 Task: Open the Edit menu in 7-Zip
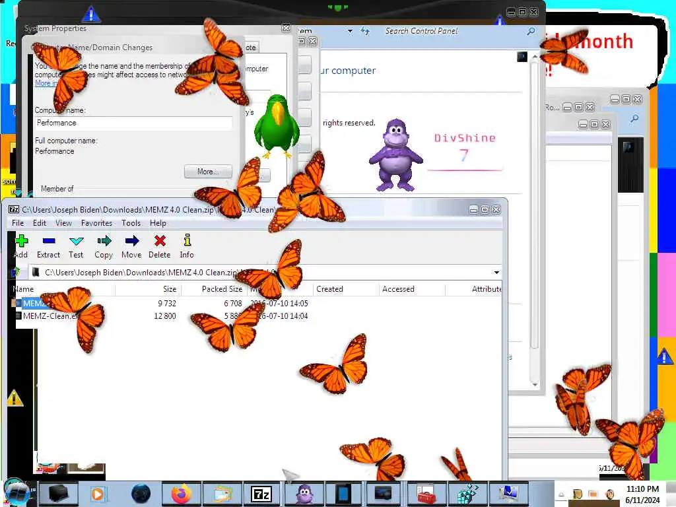39,223
